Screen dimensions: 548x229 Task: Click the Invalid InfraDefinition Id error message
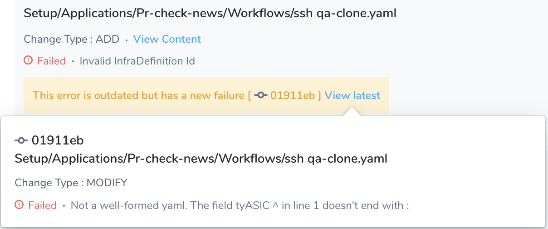[x=137, y=60]
